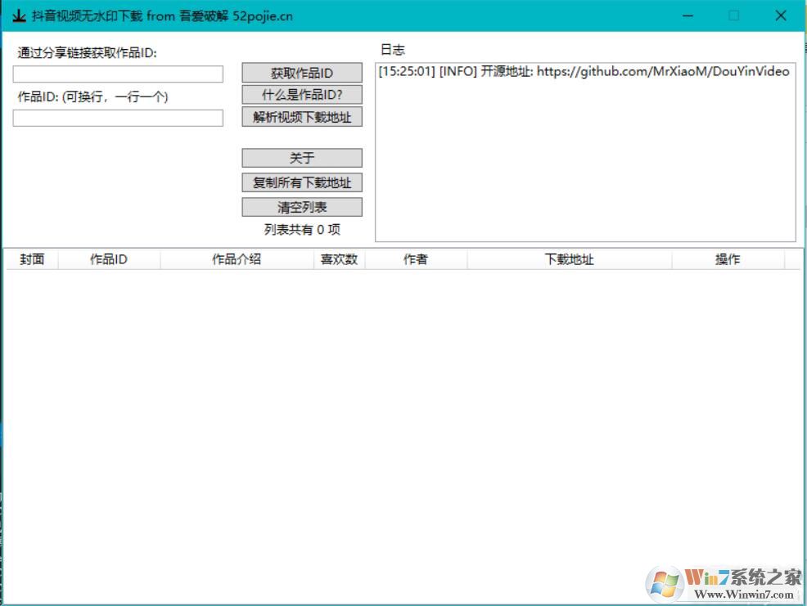Click 清空列表 to clear the list
The height and width of the screenshot is (606, 807).
[301, 206]
